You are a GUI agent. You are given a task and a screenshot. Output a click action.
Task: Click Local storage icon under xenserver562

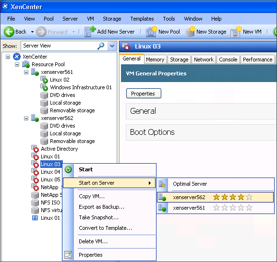44,133
